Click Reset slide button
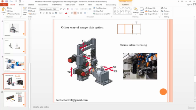 (x=32, y=11)
